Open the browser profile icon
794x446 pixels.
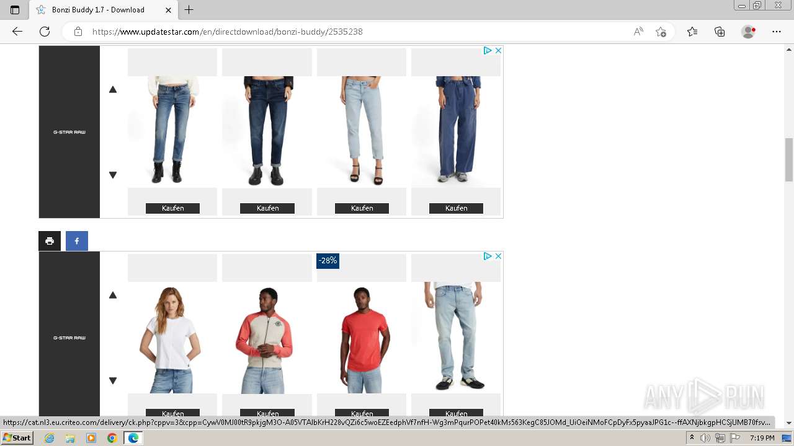[749, 32]
